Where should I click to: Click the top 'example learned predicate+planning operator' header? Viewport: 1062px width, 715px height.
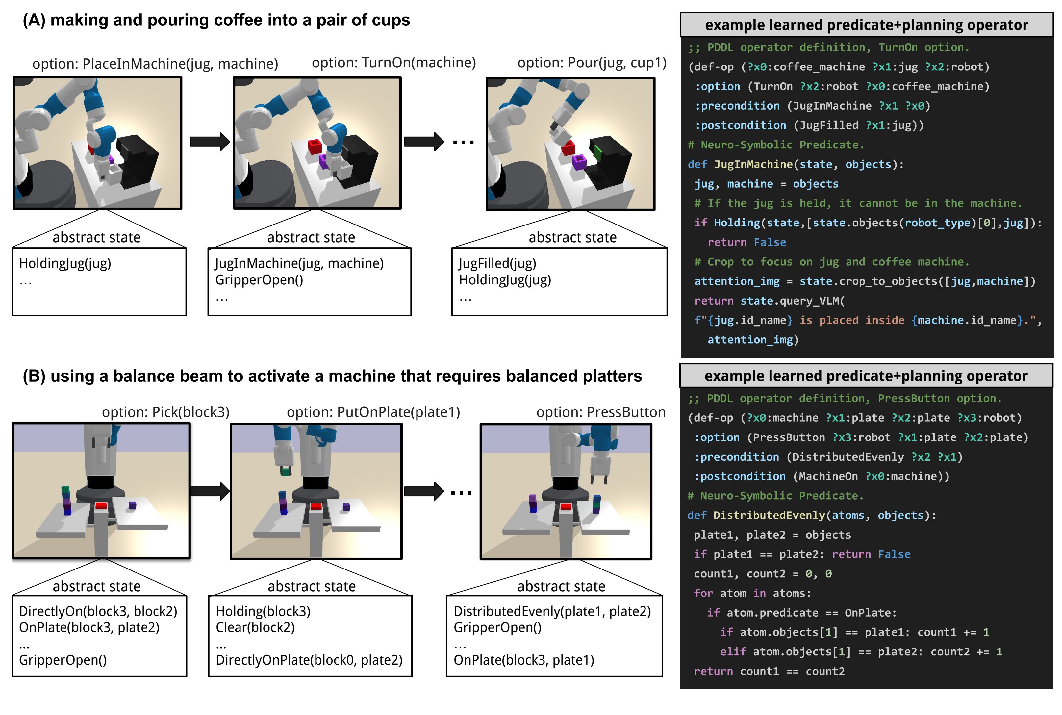866,25
